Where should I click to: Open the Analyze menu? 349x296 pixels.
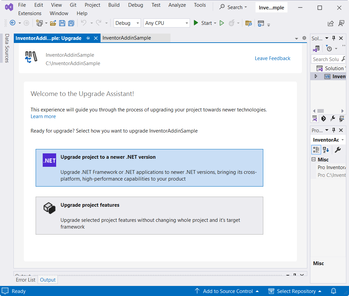tap(177, 5)
